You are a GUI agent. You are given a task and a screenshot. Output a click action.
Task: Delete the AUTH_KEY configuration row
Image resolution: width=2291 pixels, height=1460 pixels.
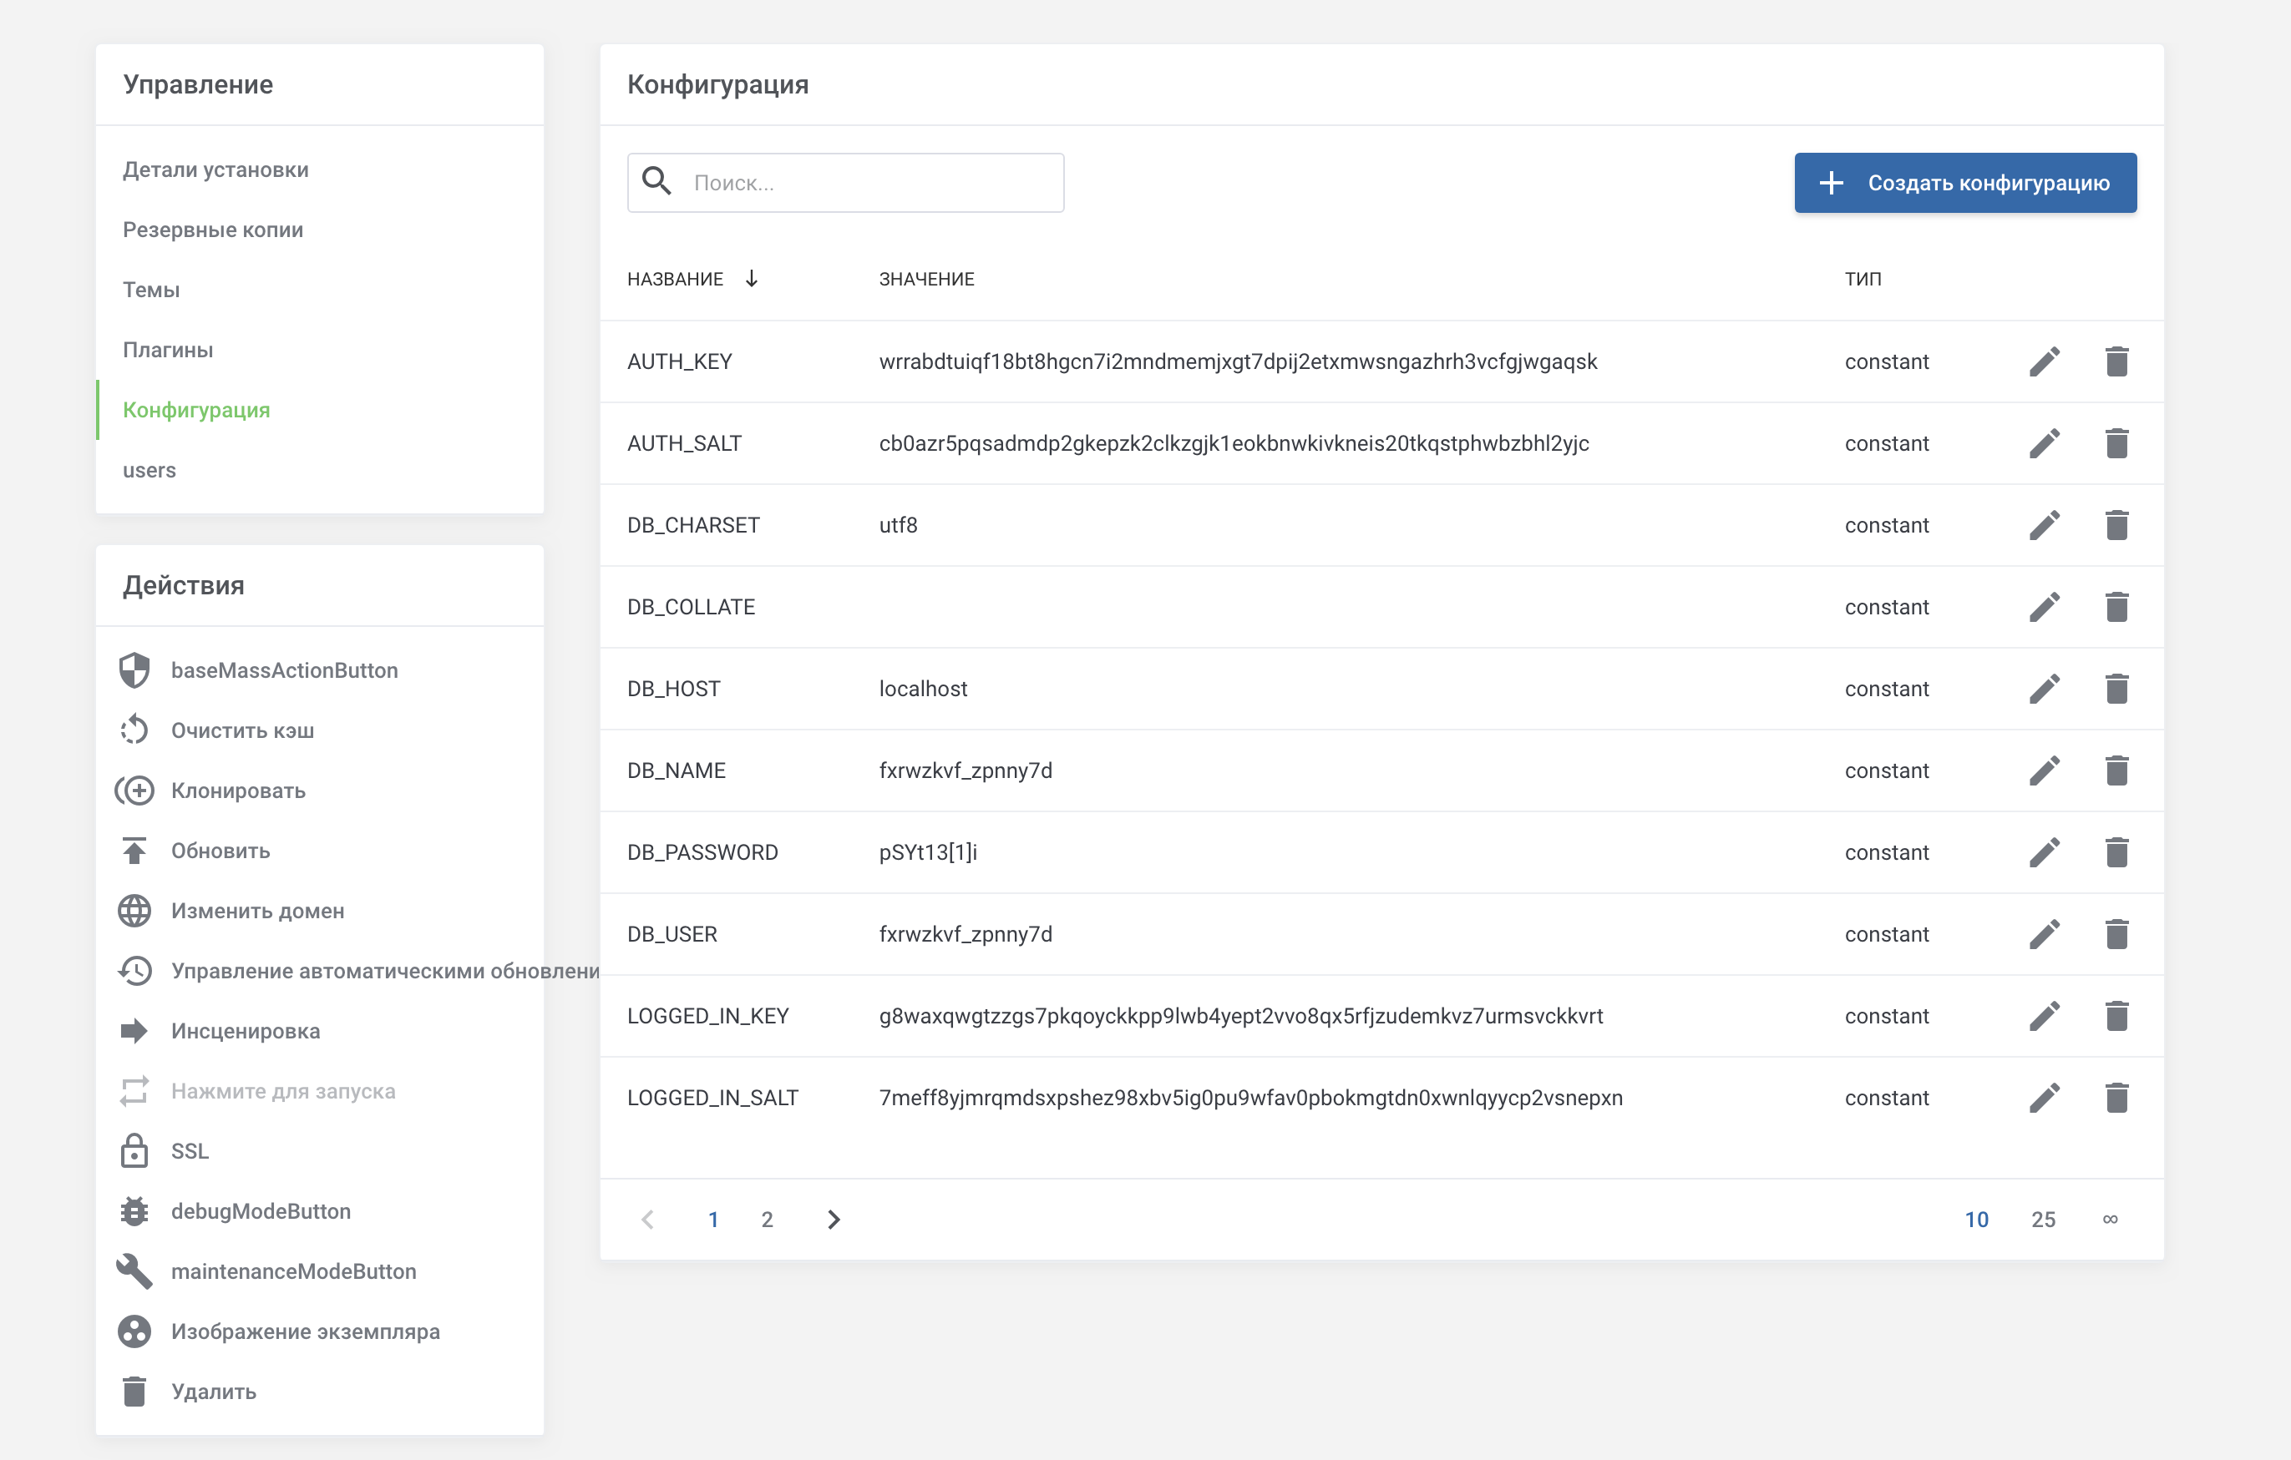2116,361
